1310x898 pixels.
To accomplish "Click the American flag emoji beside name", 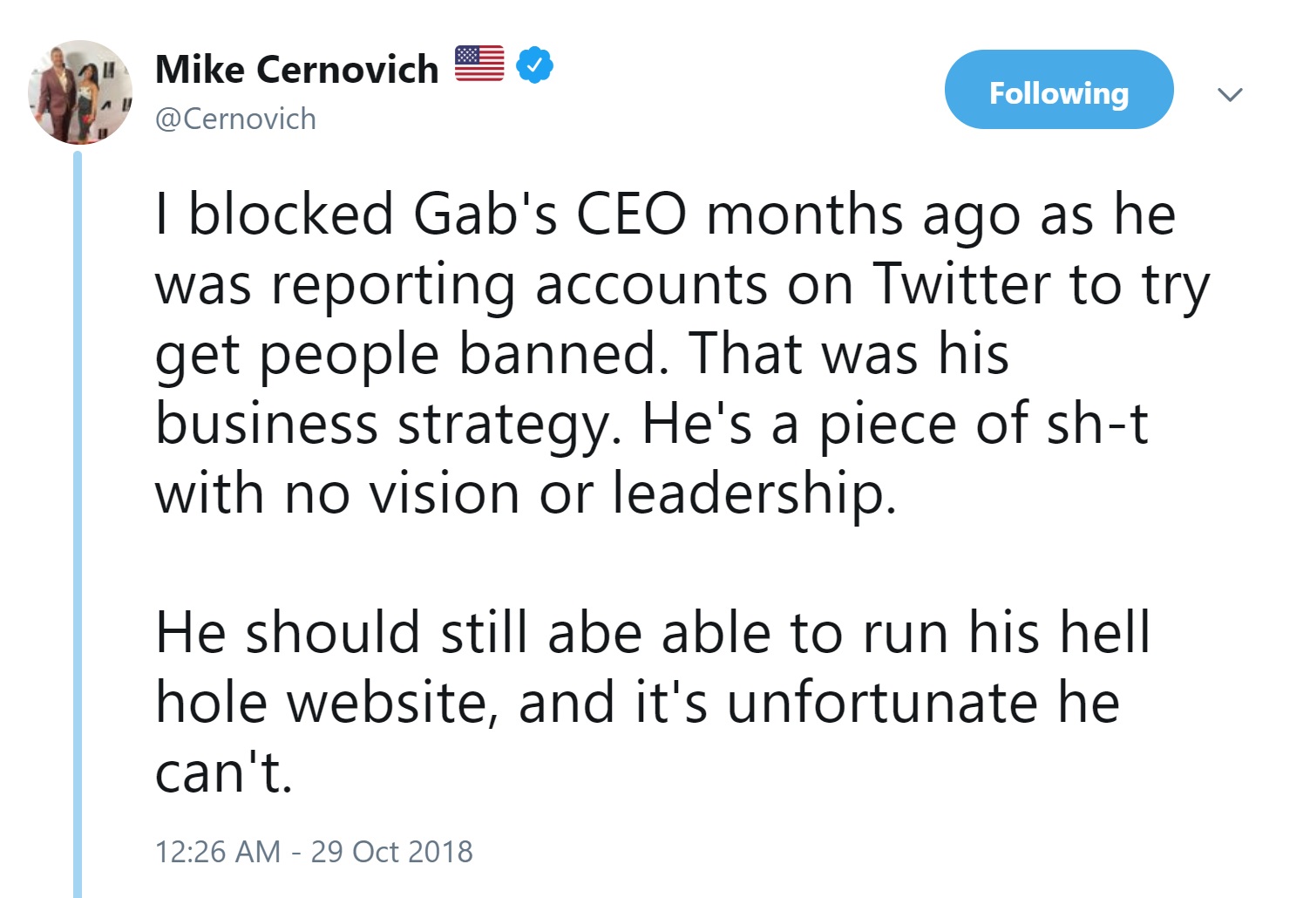I will click(x=479, y=64).
